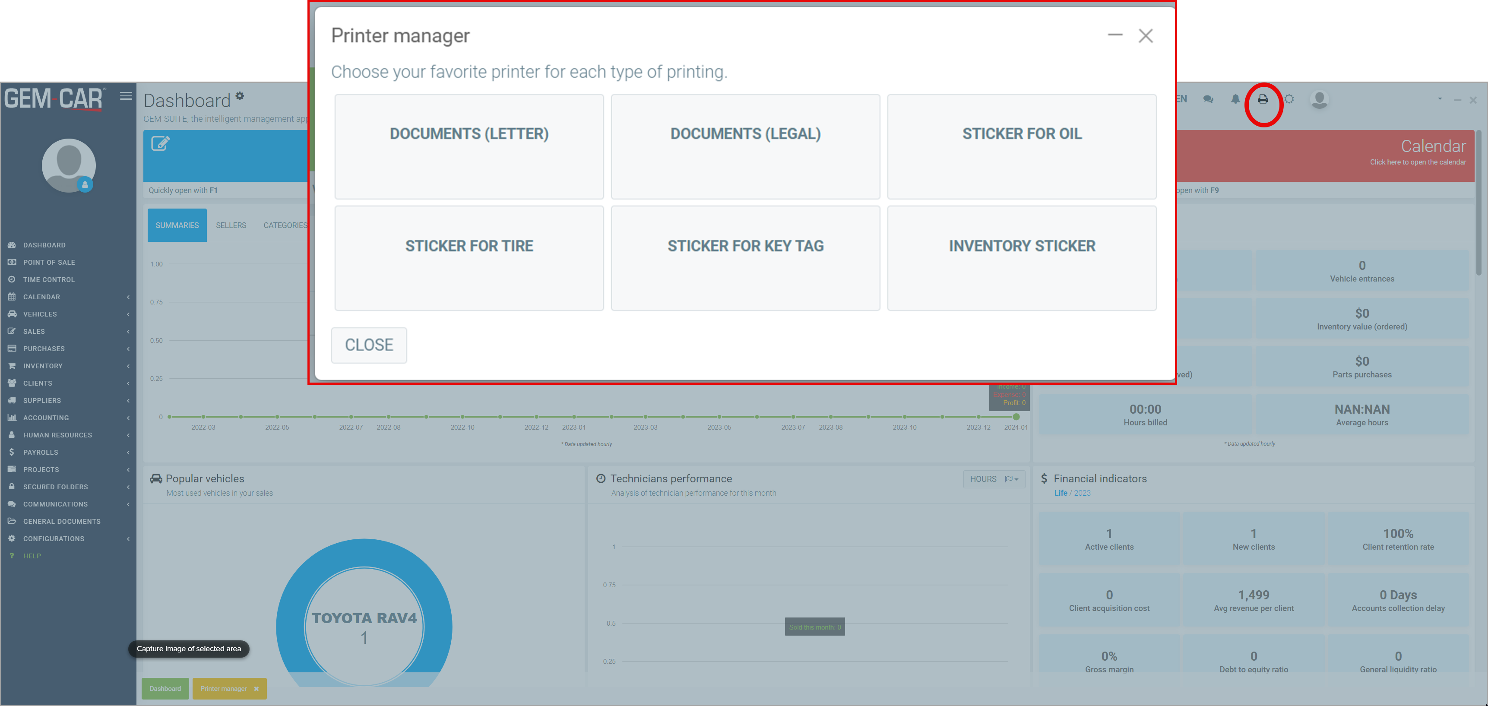Click the 2023 link under Financial indicators

[1082, 493]
